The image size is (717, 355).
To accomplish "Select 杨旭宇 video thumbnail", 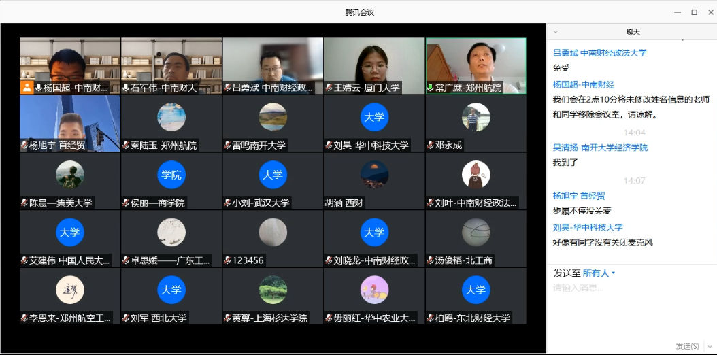I will click(x=70, y=123).
